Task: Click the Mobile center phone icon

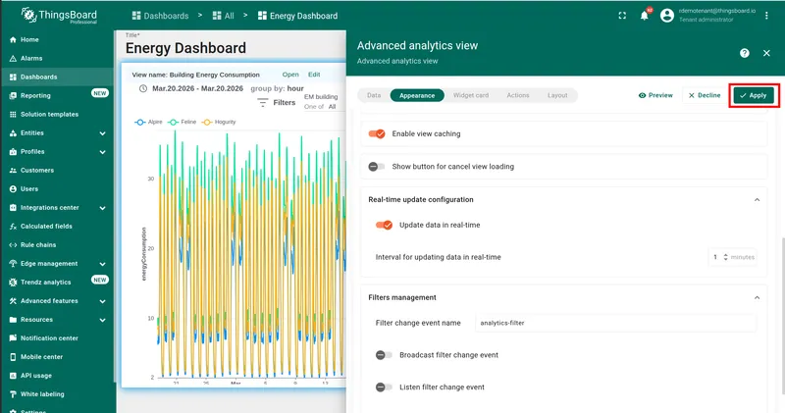Action: coord(13,357)
